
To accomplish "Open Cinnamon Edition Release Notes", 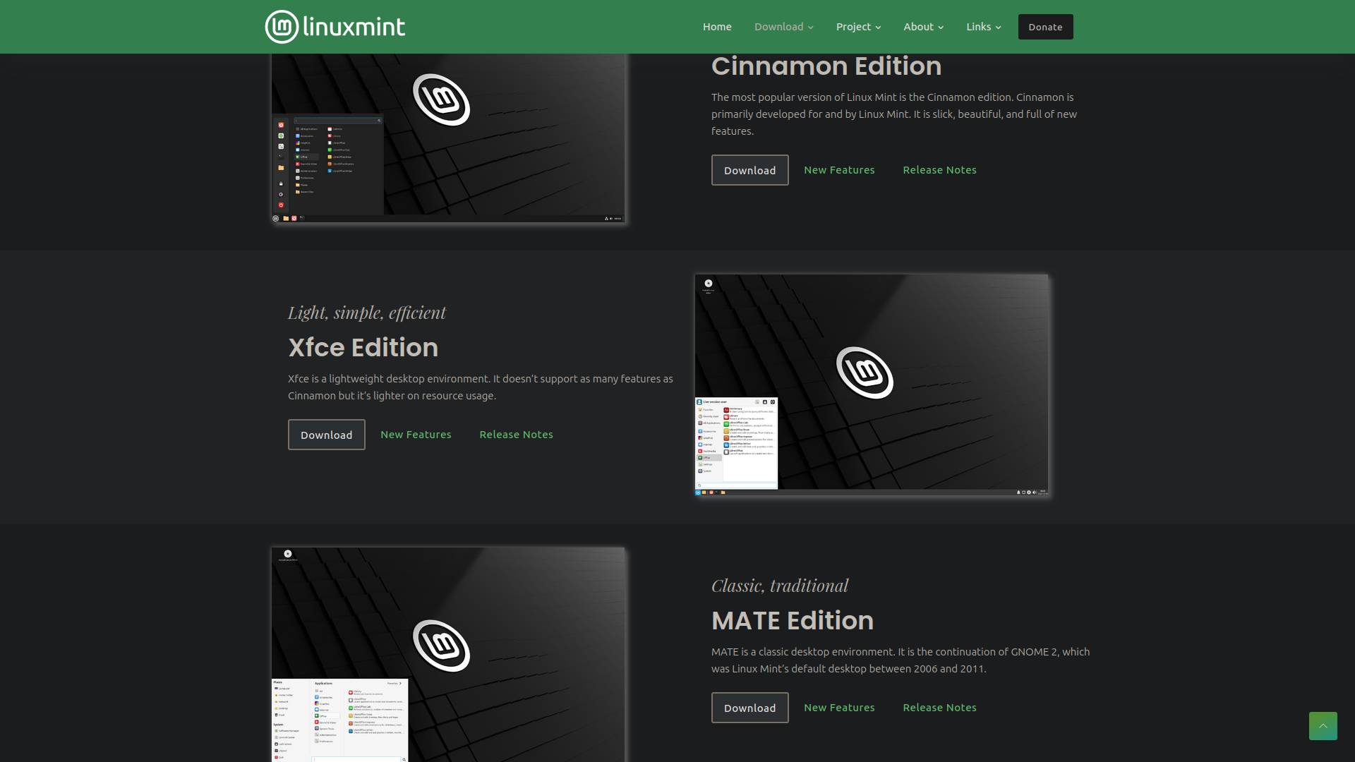I will tap(939, 170).
